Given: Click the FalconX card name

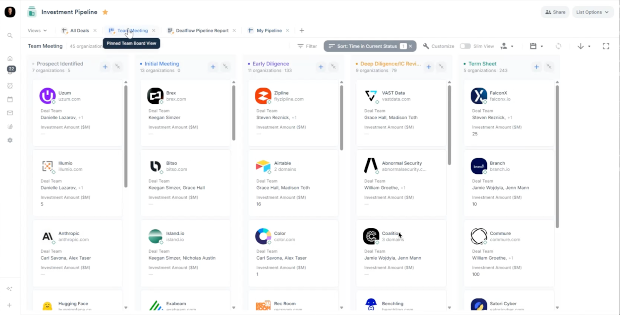Looking at the screenshot, I should 498,93.
